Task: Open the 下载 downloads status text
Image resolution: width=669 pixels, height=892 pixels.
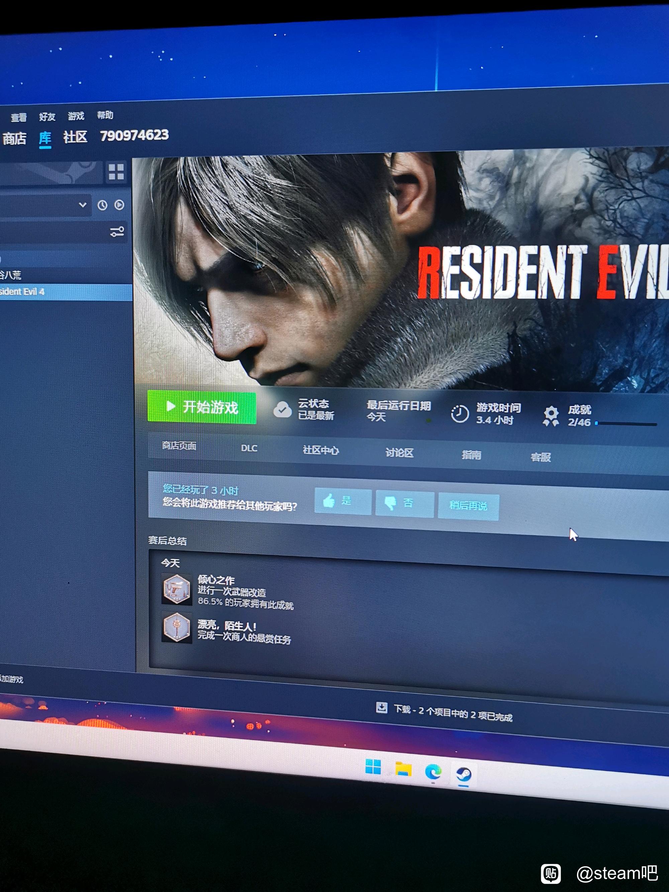Action: pos(453,713)
